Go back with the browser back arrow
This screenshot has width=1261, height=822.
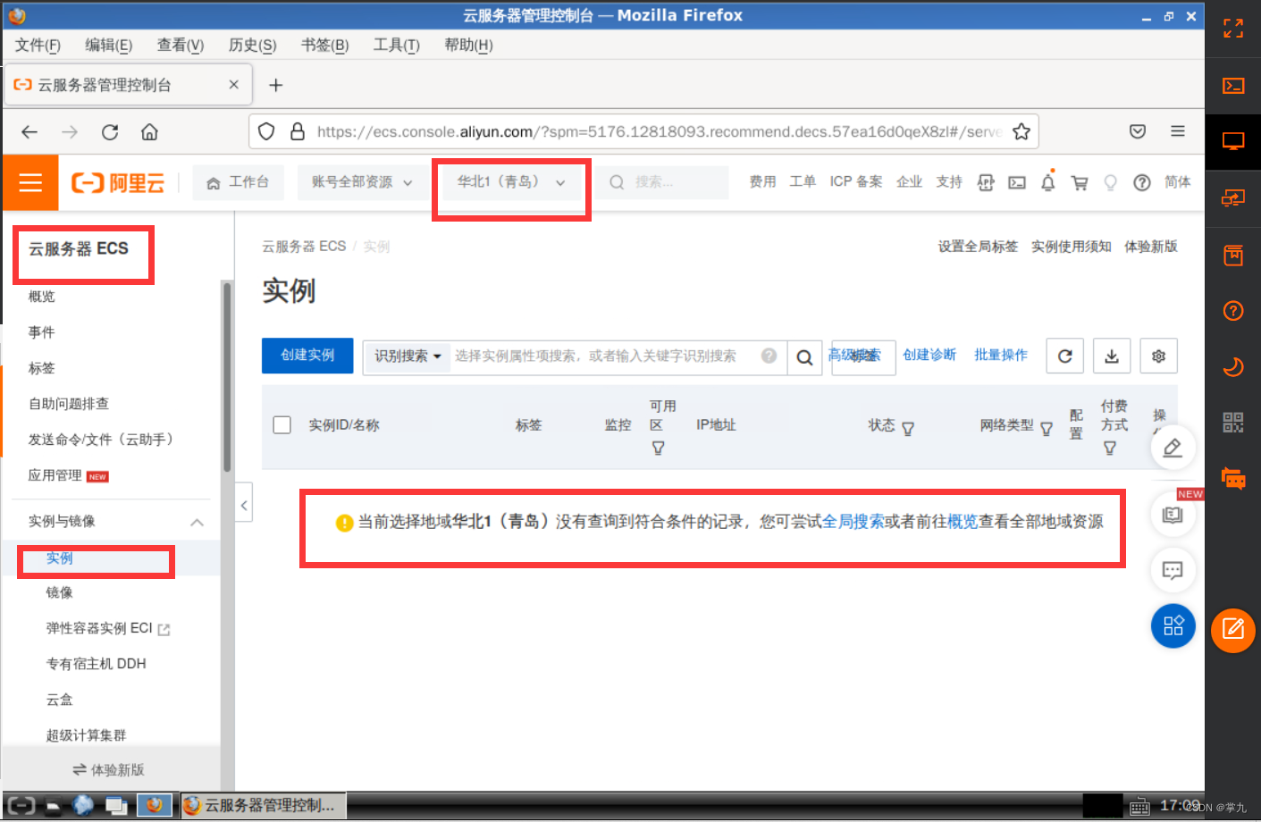pyautogui.click(x=29, y=132)
